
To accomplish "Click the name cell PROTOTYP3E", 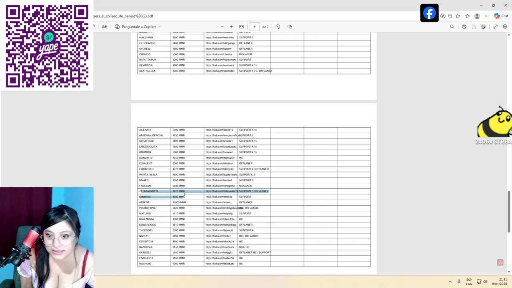I will coord(147,208).
